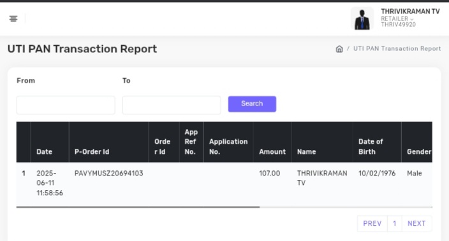Image resolution: width=449 pixels, height=241 pixels.
Task: Focus the To date field
Action: point(172,105)
